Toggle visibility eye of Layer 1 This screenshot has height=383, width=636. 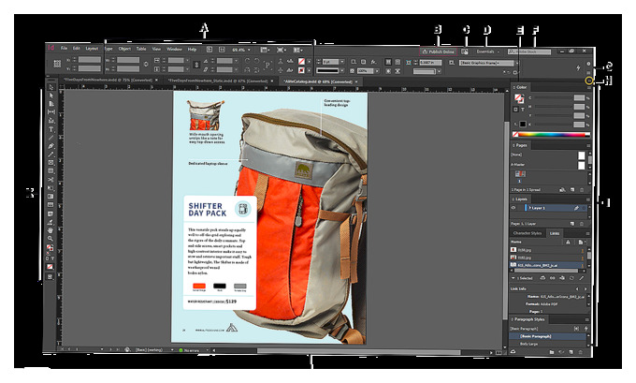(513, 208)
